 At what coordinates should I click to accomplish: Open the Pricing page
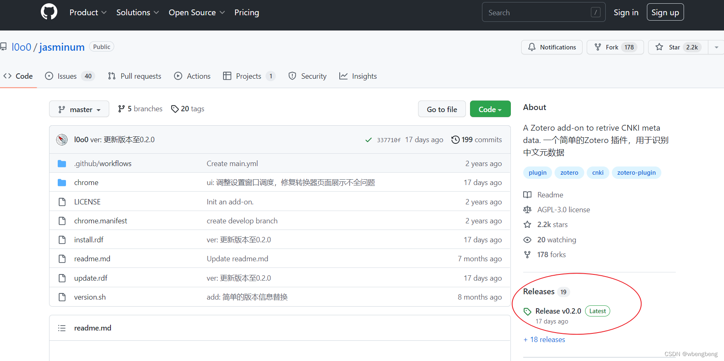coord(247,12)
